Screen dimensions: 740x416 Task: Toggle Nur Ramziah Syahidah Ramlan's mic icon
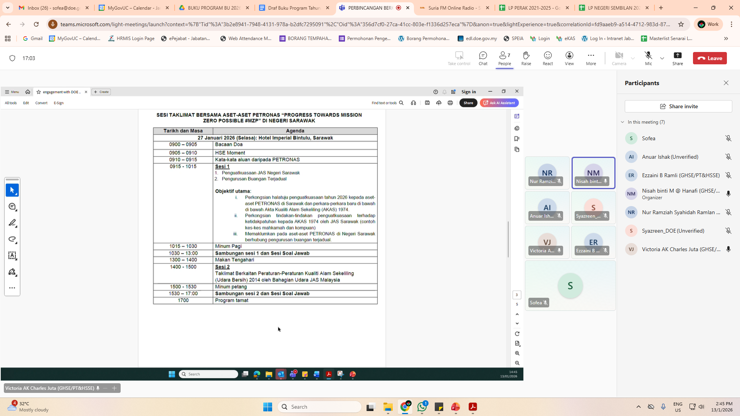tap(728, 212)
